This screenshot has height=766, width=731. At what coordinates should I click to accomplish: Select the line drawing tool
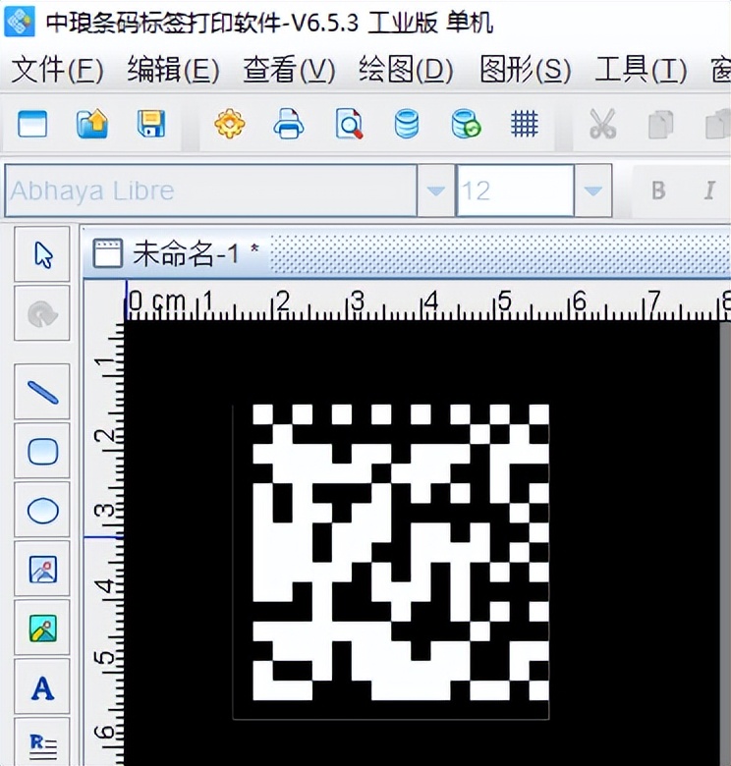tap(42, 392)
